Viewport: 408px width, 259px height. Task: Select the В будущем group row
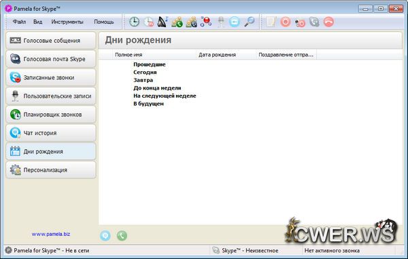pos(148,104)
